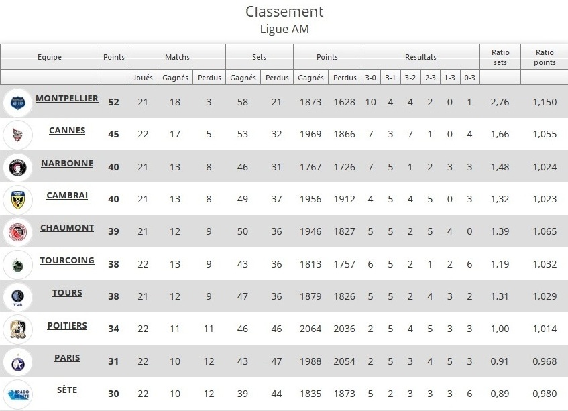Viewport: 568px width, 411px height.
Task: Click the Tours TVB team logo
Action: (x=17, y=297)
